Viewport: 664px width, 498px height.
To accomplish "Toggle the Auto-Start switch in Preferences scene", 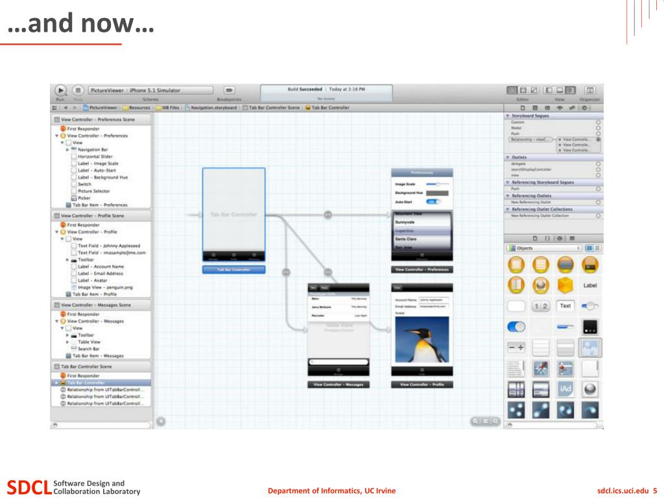I will (x=433, y=202).
